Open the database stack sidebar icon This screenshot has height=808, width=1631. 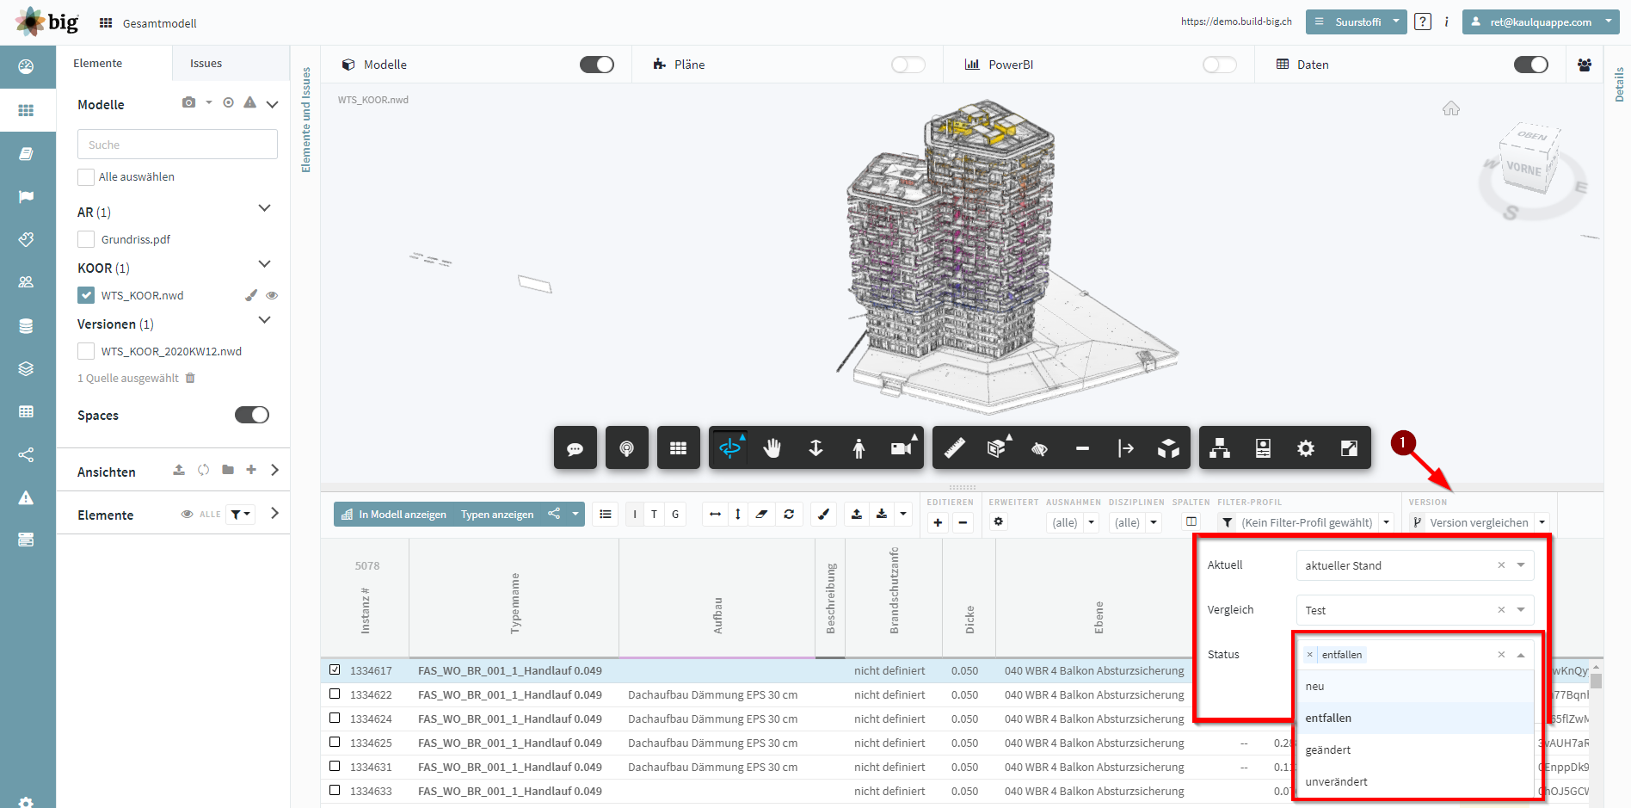pyautogui.click(x=26, y=326)
